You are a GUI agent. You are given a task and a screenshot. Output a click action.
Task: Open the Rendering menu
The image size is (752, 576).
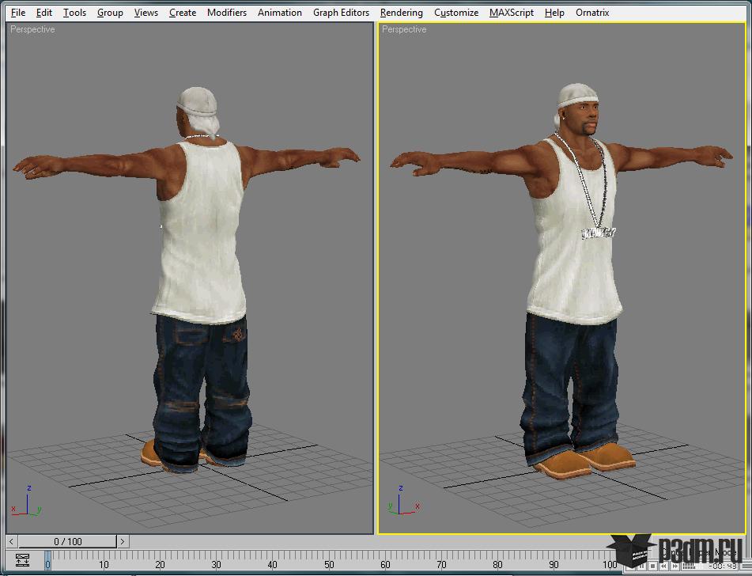pos(401,13)
